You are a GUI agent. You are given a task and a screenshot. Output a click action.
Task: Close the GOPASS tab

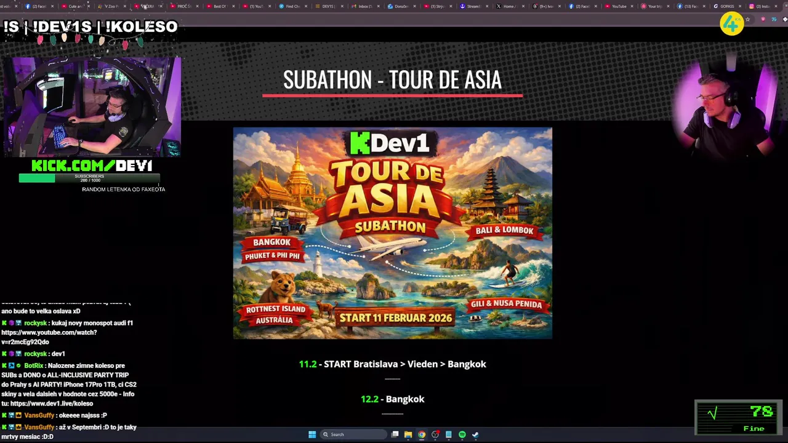(741, 6)
